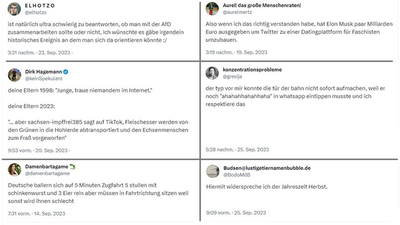This screenshot has height=225, width=400.
Task: Click Aurel's avatar image
Action: 212,9
